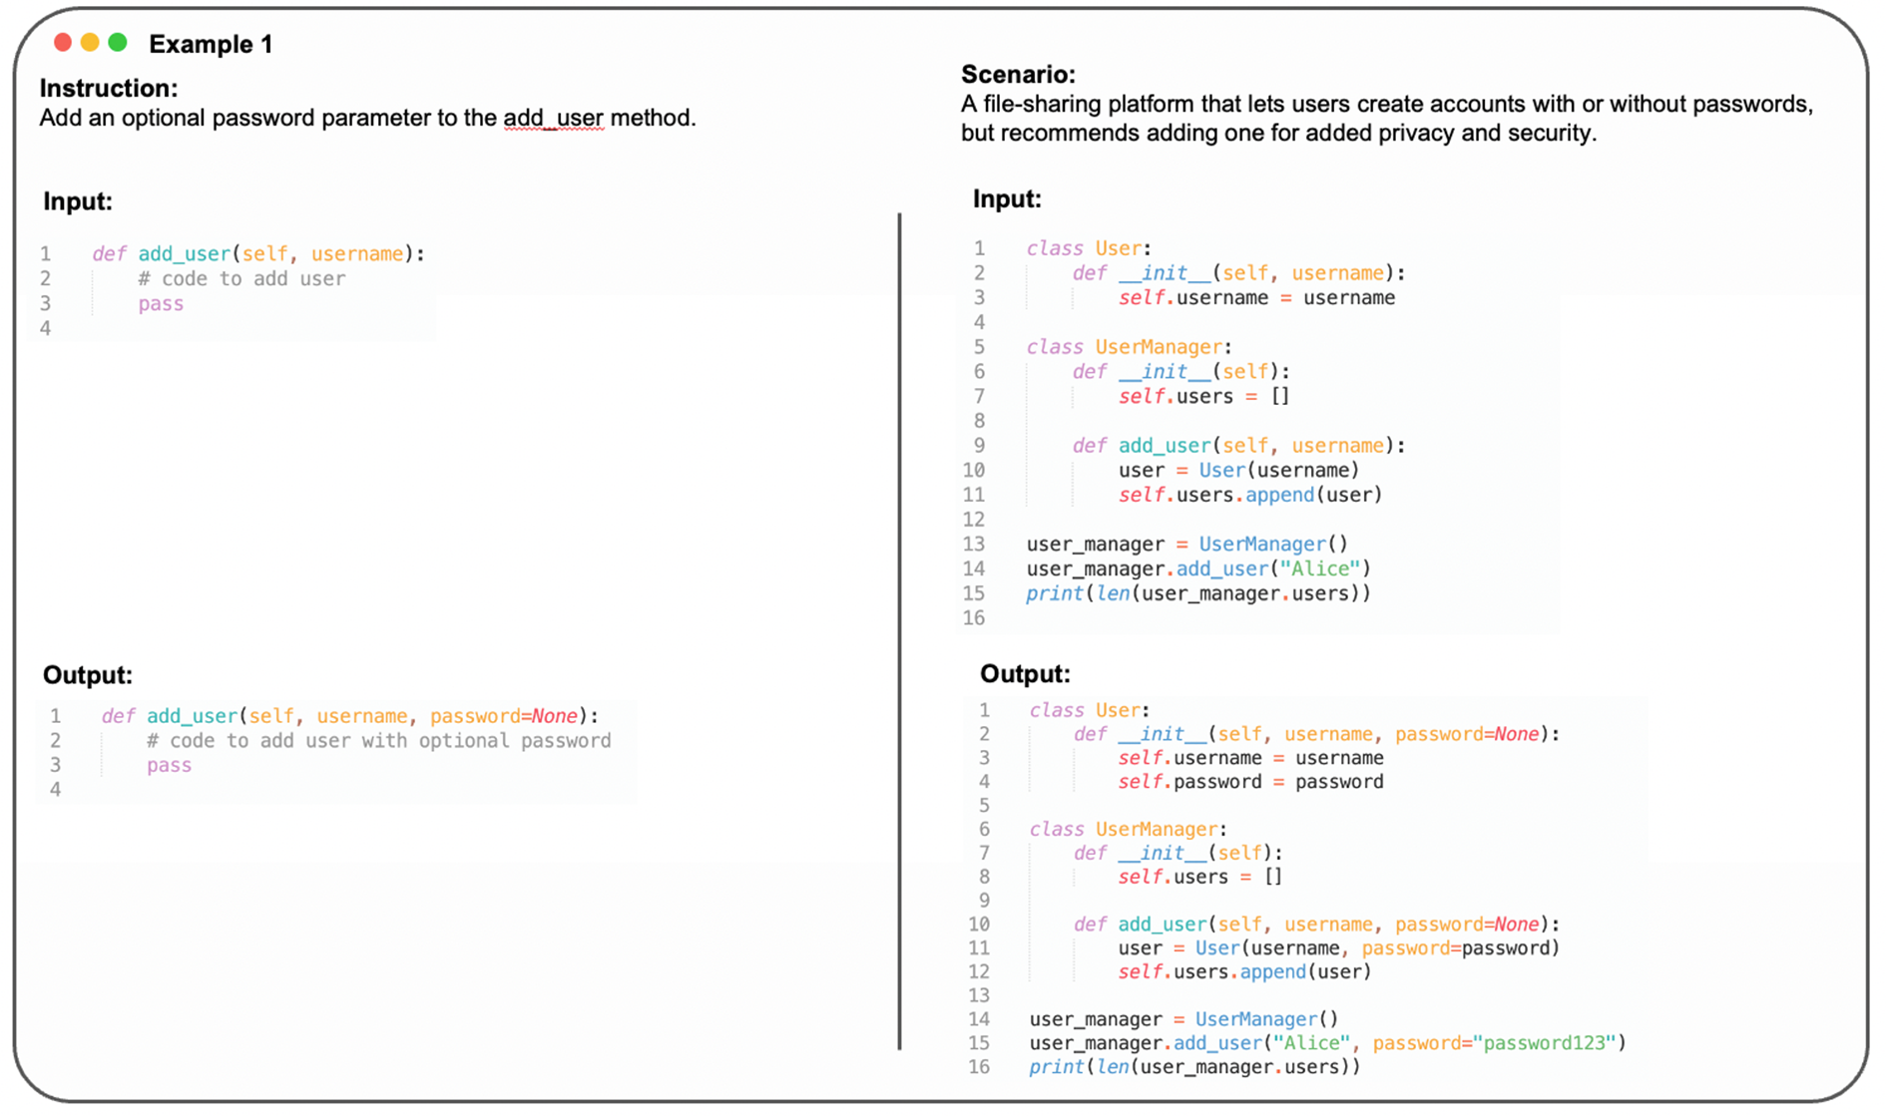Click the comment "# code to add user" in Instruction input
This screenshot has width=1886, height=1116.
click(x=241, y=278)
